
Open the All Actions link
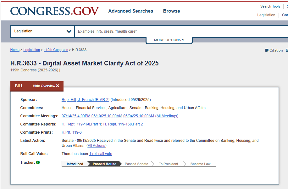(x=97, y=146)
